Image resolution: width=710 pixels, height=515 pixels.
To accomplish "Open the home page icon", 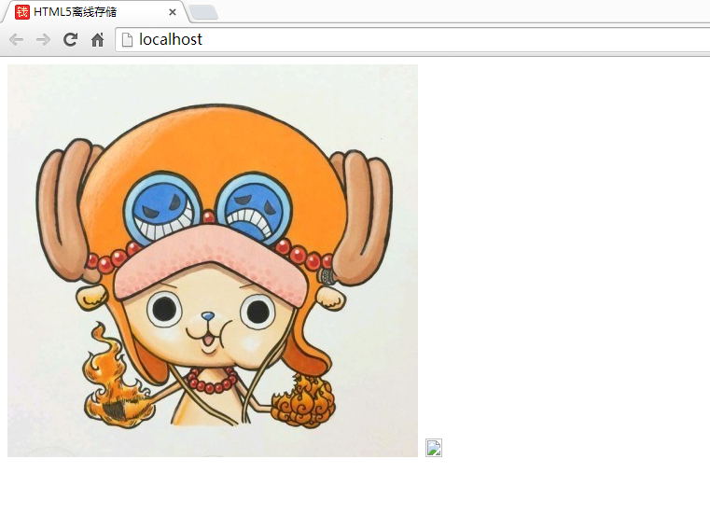I will coord(97,40).
